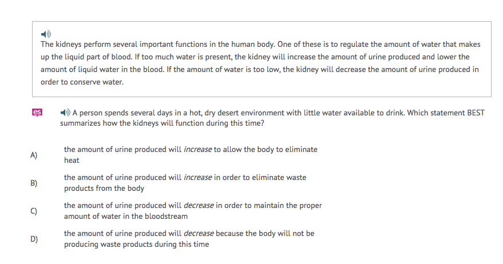The image size is (503, 264).
Task: Click the passage's first line about kidneys' functions
Action: pos(260,44)
